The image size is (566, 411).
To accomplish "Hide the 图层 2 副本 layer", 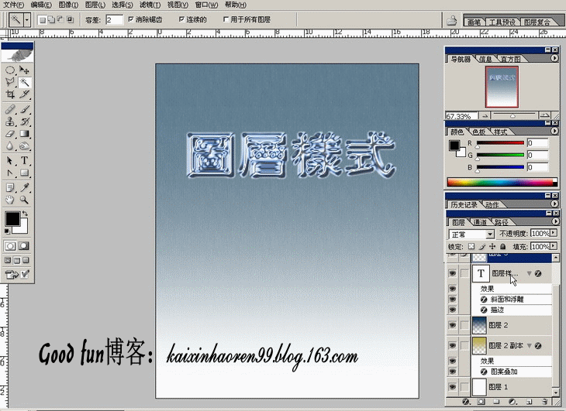I will [452, 345].
